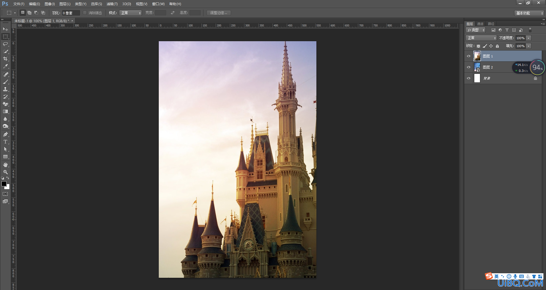Image resolution: width=546 pixels, height=290 pixels.
Task: Open the marquee tool preset picker arrow
Action: click(x=15, y=13)
